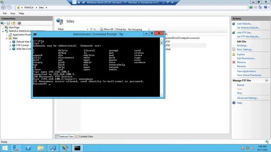Click View Applications link

(246, 71)
